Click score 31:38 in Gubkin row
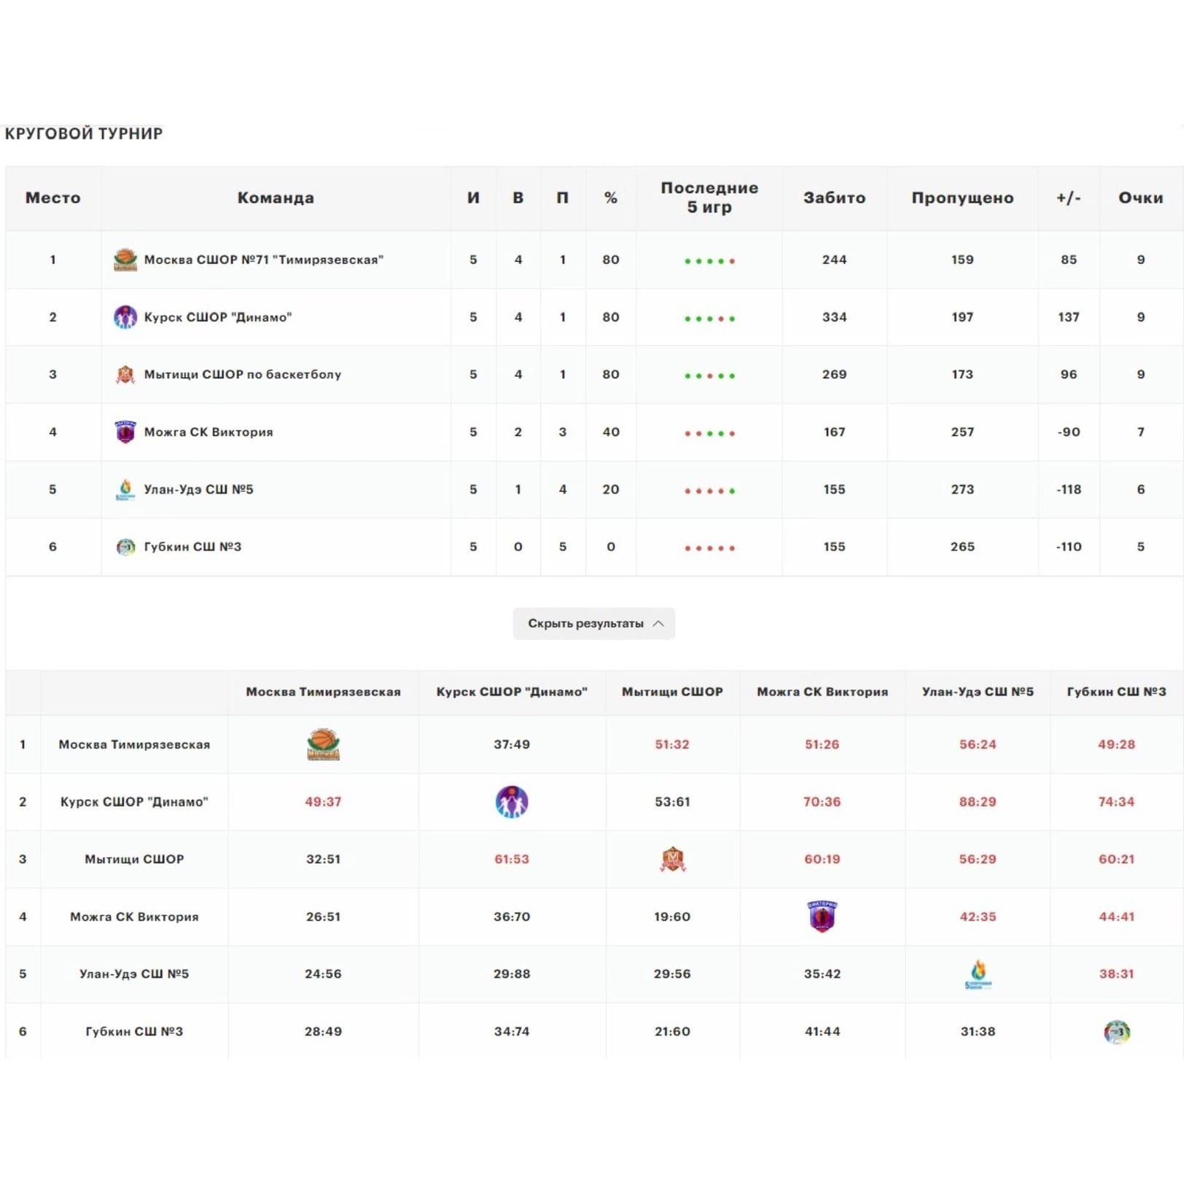Image resolution: width=1184 pixels, height=1184 pixels. pos(978,1032)
